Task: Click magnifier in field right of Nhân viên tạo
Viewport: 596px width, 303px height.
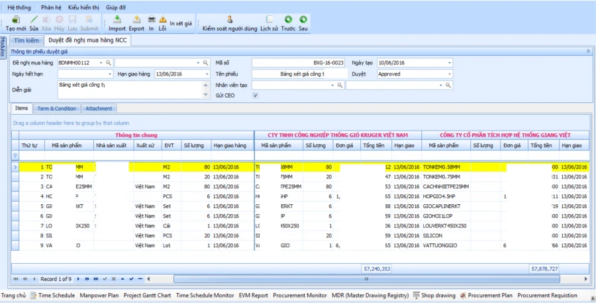Action: pyautogui.click(x=448, y=86)
